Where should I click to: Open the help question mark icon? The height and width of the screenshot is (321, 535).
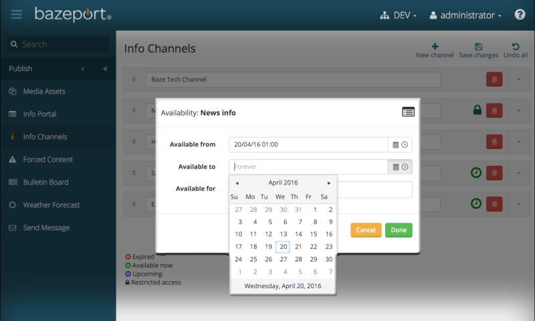coord(520,15)
